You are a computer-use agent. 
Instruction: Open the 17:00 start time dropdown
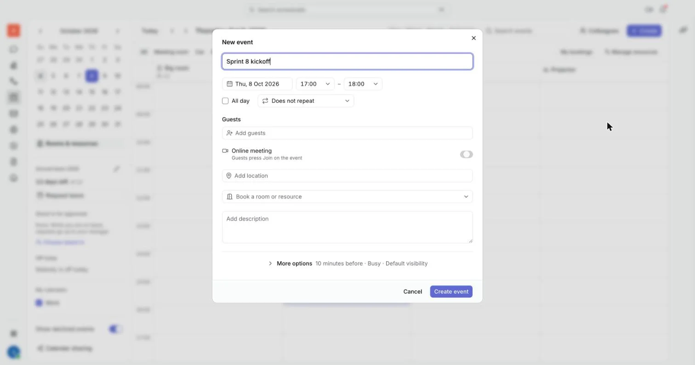point(315,84)
